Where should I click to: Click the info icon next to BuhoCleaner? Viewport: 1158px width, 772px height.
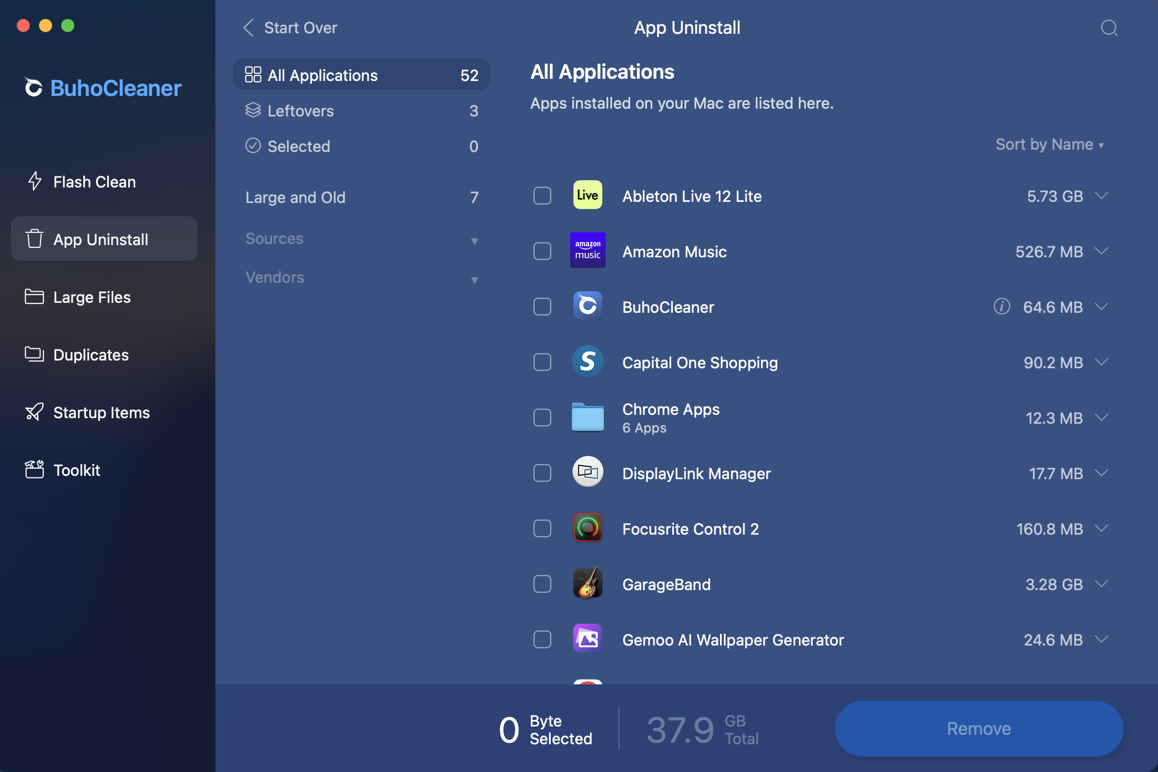point(1001,307)
